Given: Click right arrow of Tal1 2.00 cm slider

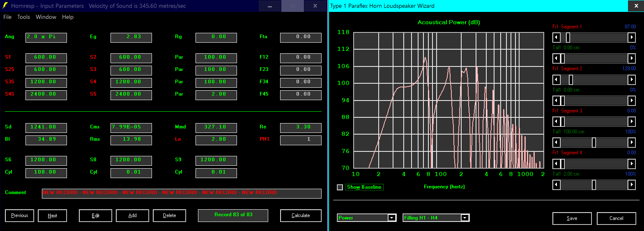Looking at the screenshot, I should (632, 185).
